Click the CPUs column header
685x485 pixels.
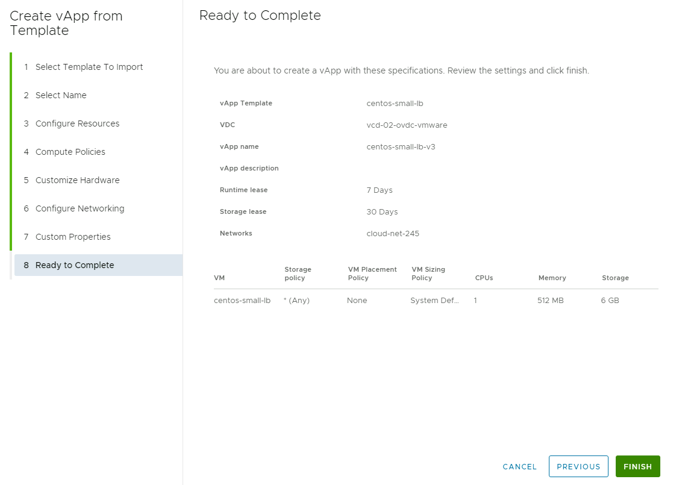pos(484,278)
